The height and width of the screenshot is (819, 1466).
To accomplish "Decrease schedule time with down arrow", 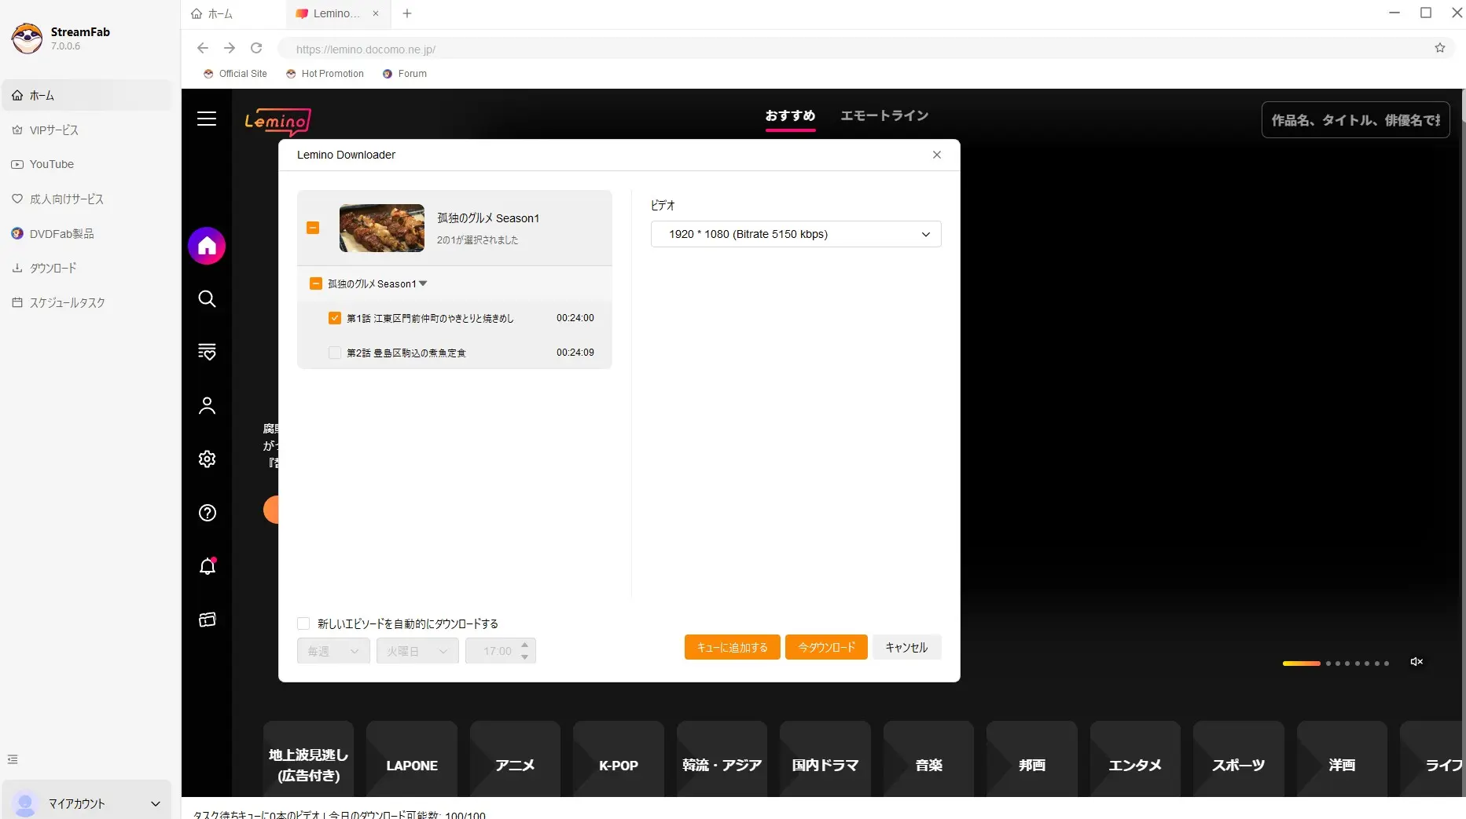I will tap(525, 657).
